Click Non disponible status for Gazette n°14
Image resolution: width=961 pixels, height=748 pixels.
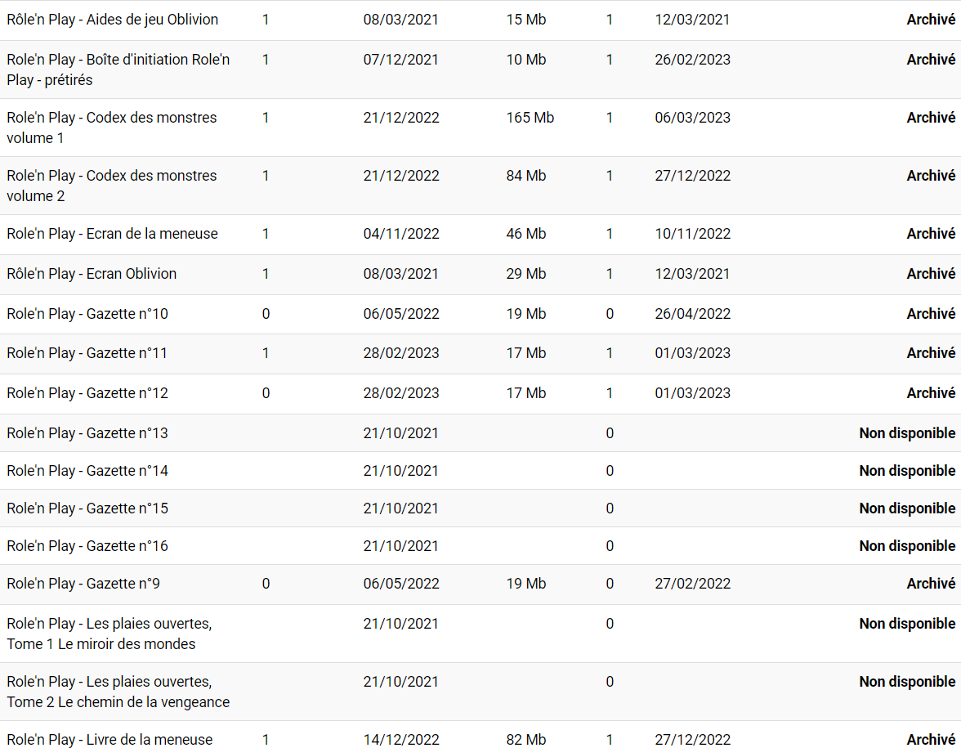[907, 471]
